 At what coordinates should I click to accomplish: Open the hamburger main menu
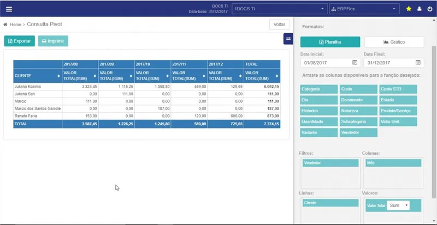point(9,9)
